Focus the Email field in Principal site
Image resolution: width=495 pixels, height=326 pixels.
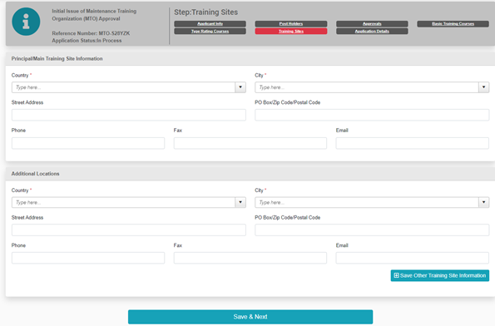click(x=413, y=143)
